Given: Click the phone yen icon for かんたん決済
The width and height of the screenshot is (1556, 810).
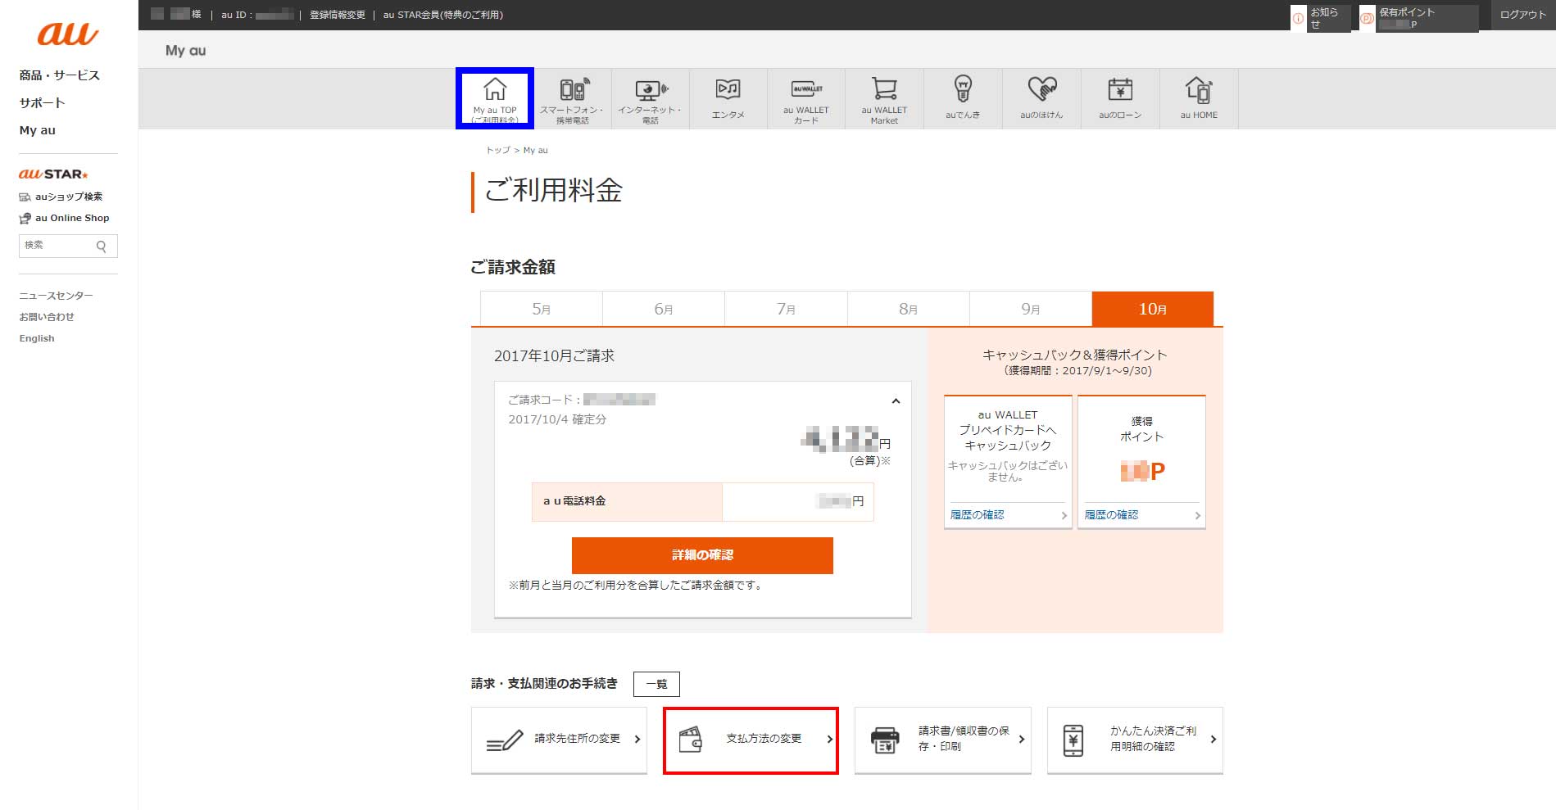Looking at the screenshot, I should pyautogui.click(x=1073, y=740).
